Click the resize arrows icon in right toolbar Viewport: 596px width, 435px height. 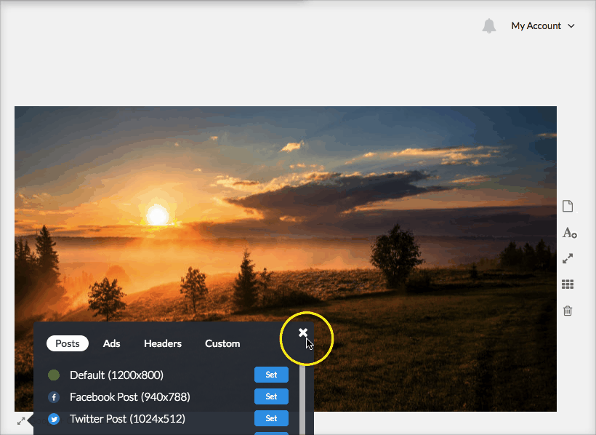[x=568, y=258]
